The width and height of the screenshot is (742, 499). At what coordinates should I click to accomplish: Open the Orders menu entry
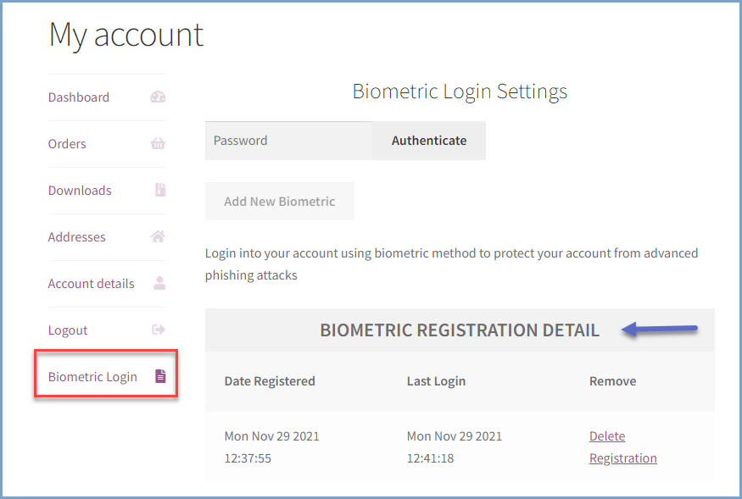coord(67,144)
